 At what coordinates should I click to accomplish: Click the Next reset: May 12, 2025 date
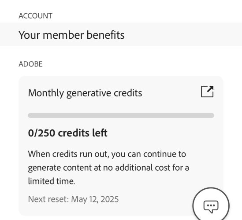click(73, 199)
